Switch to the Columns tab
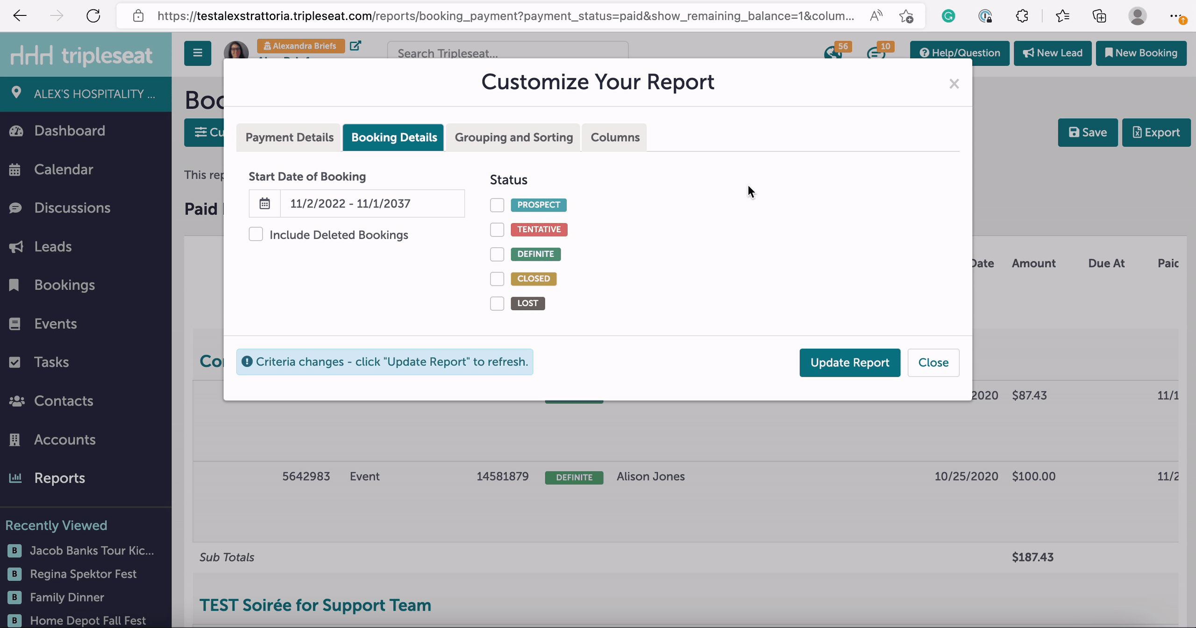Screen dimensions: 1196x628 (x=615, y=137)
